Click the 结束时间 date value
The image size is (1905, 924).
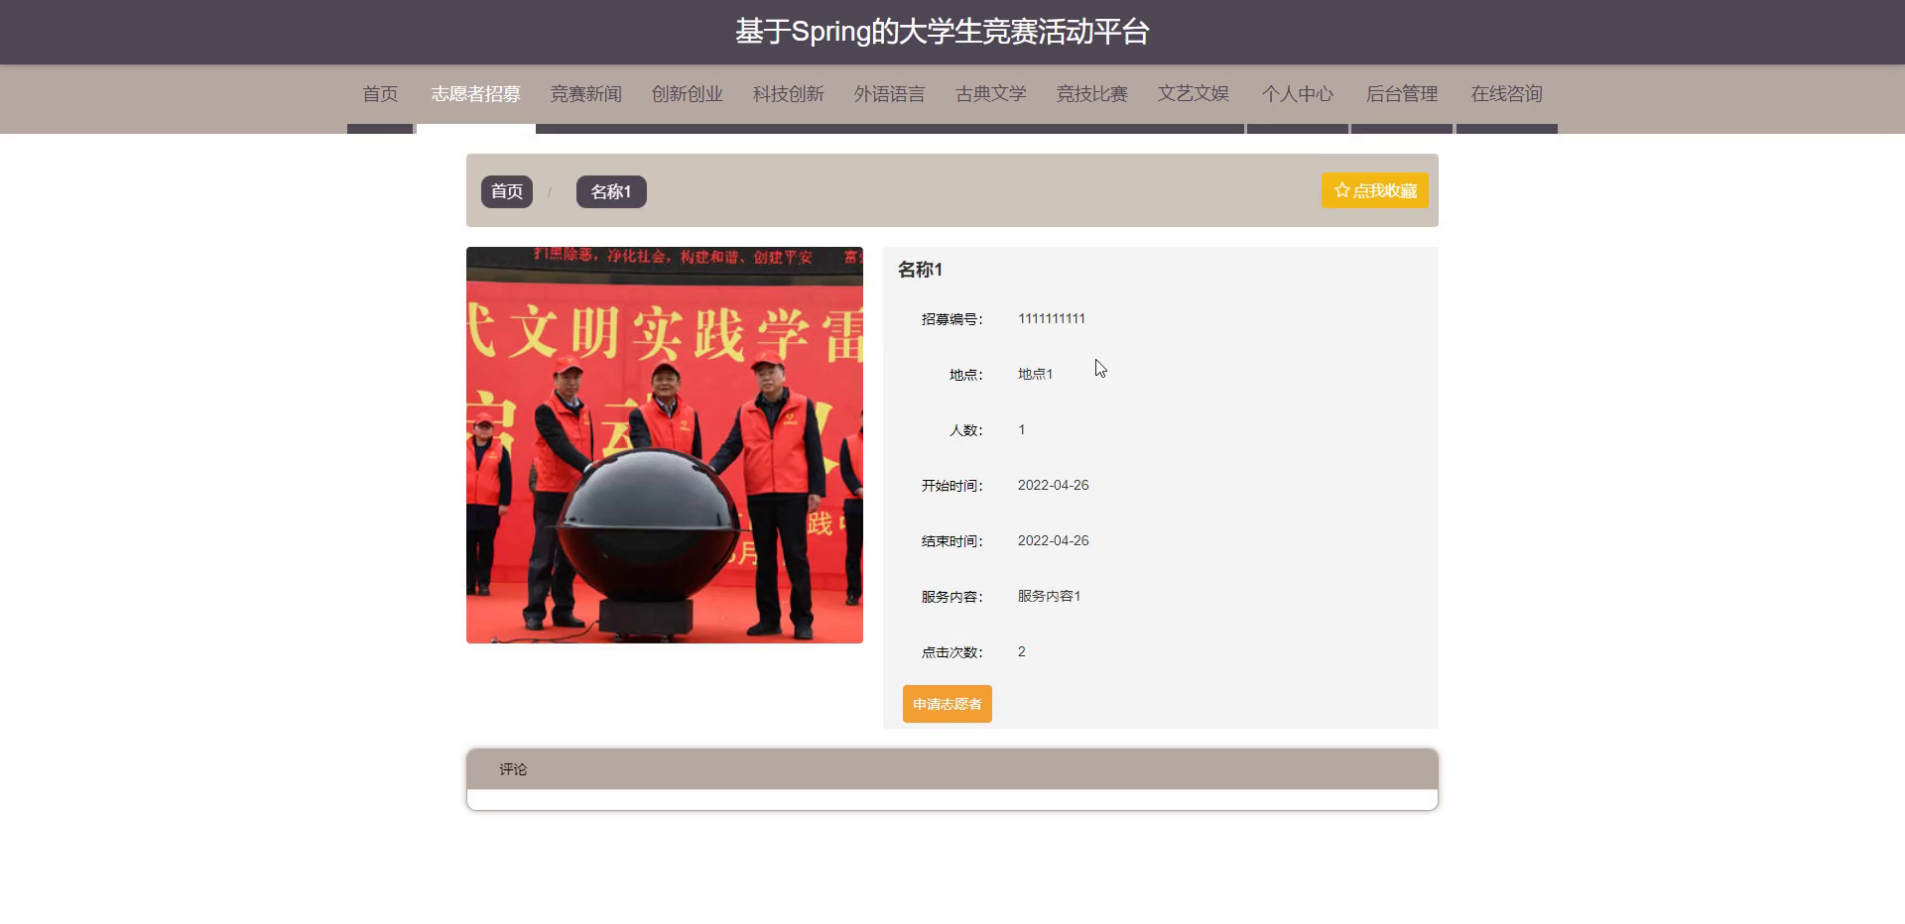[1053, 540]
